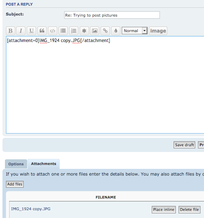
Task: Switch to the Options tab
Action: pos(16,164)
